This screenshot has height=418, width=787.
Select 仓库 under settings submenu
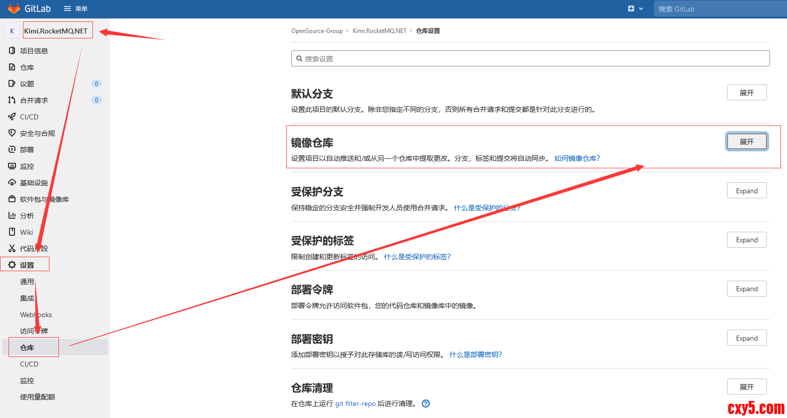point(27,348)
